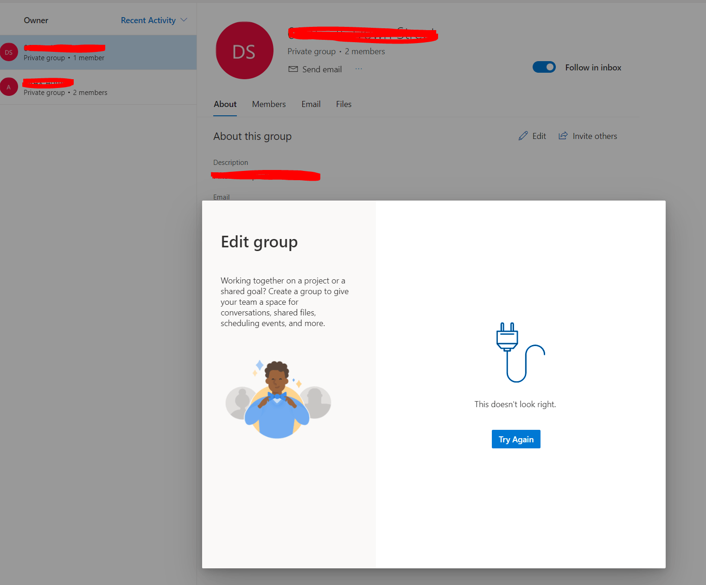Toggle the Follow in inbox switch

[544, 67]
